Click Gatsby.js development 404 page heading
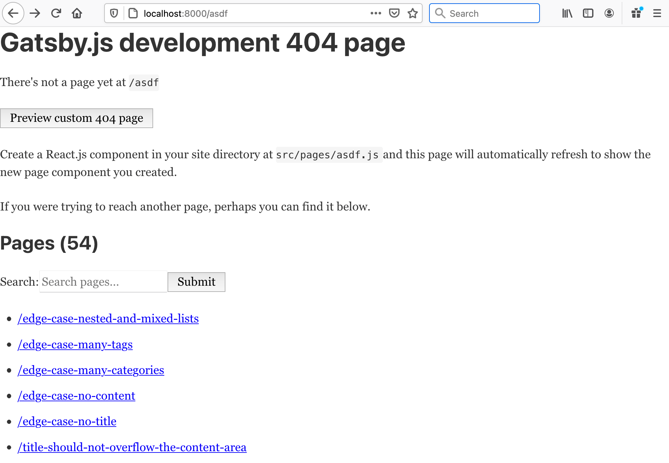The image size is (669, 463). coord(203,43)
